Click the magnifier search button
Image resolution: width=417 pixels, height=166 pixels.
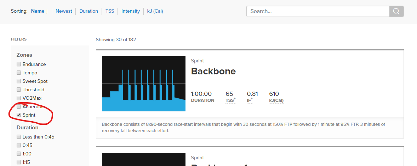[396, 11]
